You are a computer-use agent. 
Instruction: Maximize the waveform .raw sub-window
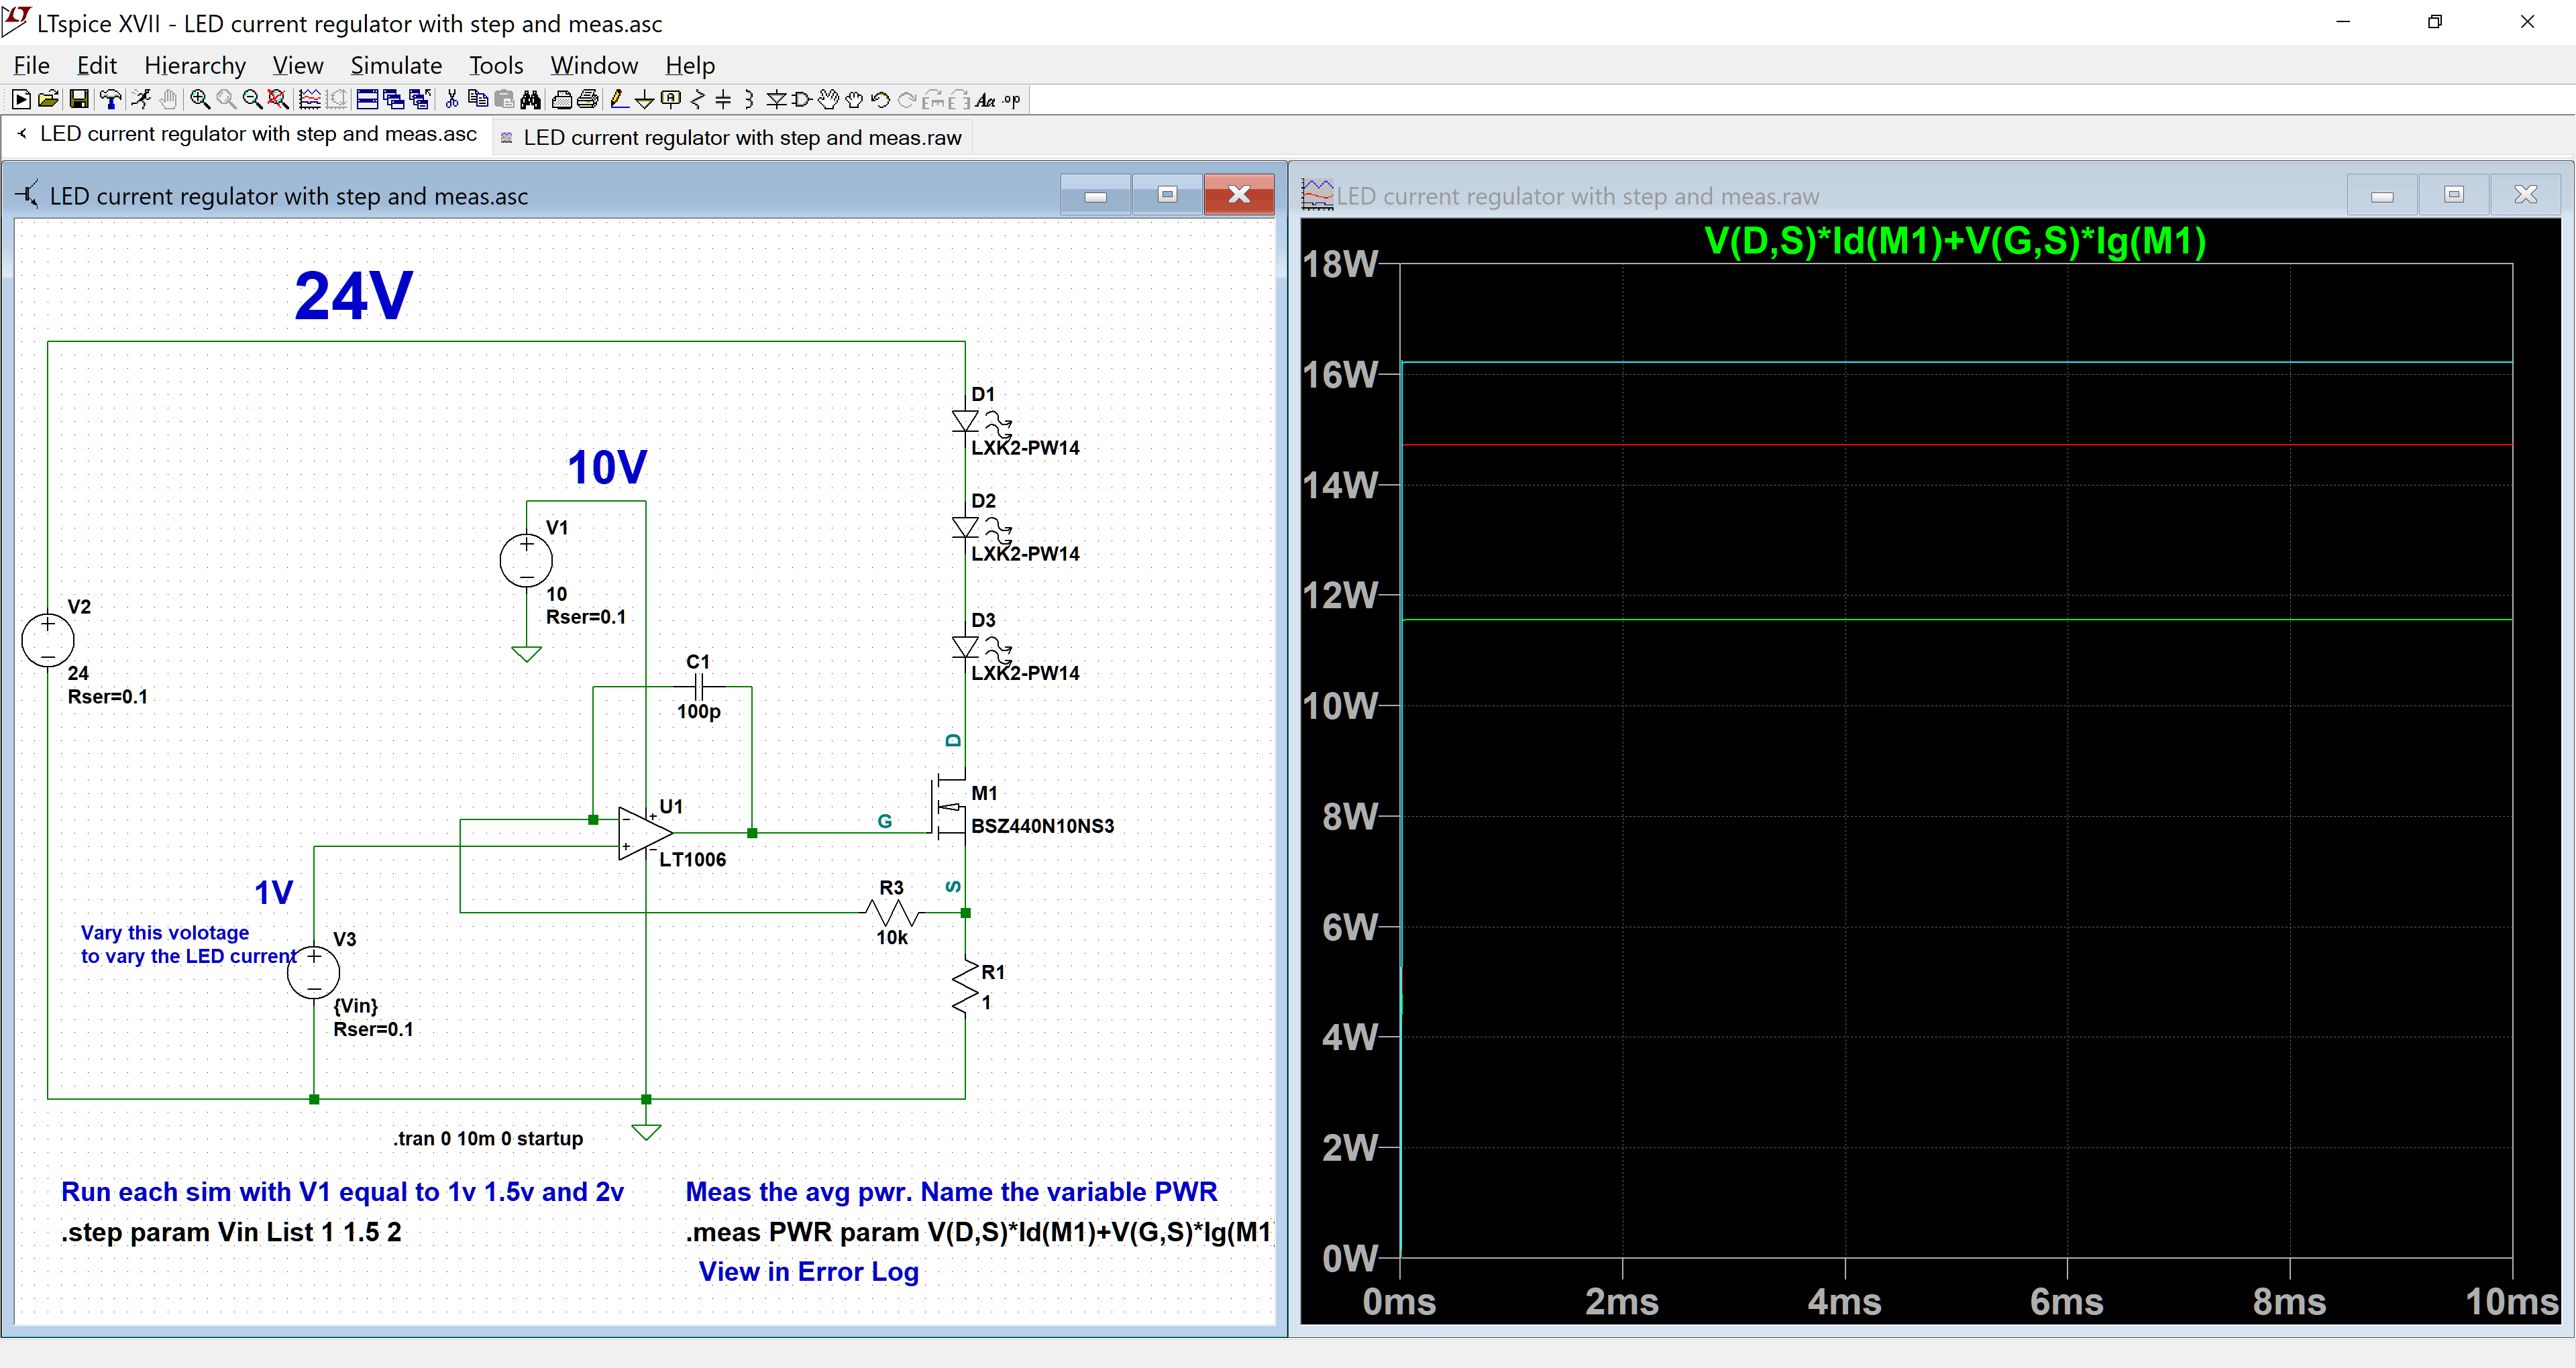2454,194
